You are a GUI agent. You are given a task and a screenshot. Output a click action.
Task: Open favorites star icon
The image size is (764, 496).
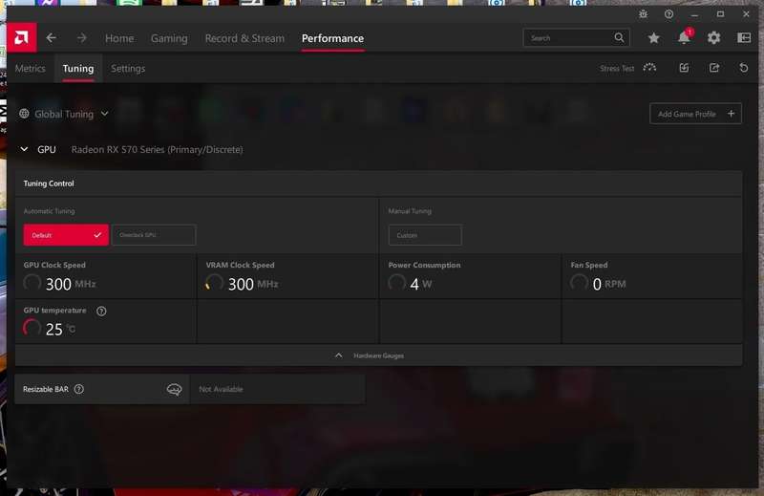(x=654, y=37)
